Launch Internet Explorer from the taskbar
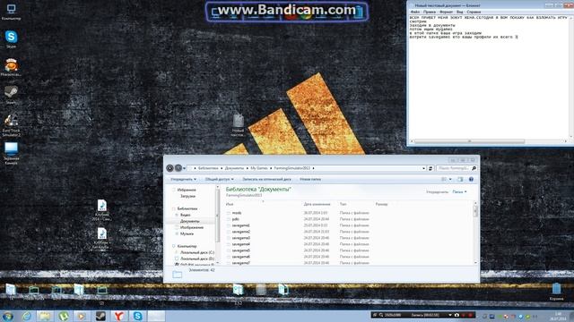The height and width of the screenshot is (322, 574). [x=27, y=316]
